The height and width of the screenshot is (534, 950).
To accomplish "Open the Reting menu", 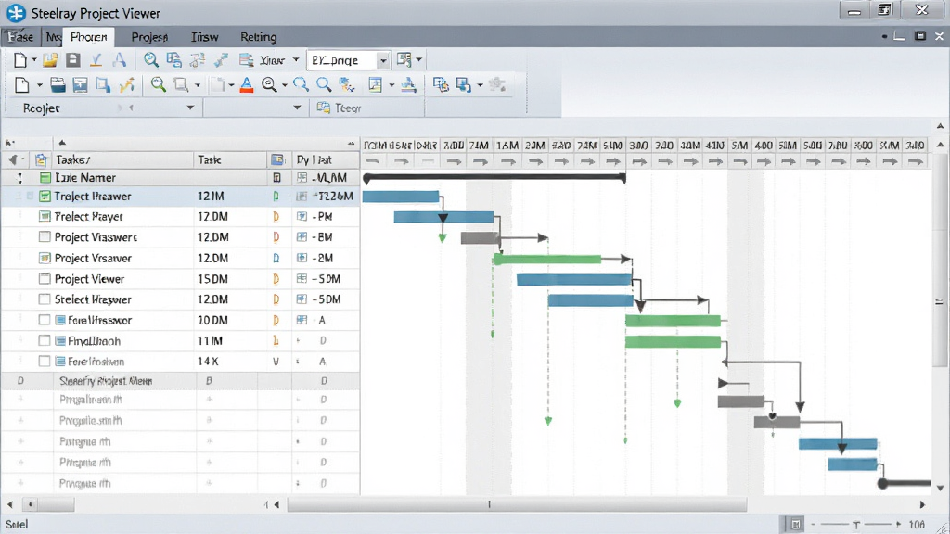I will (x=258, y=37).
